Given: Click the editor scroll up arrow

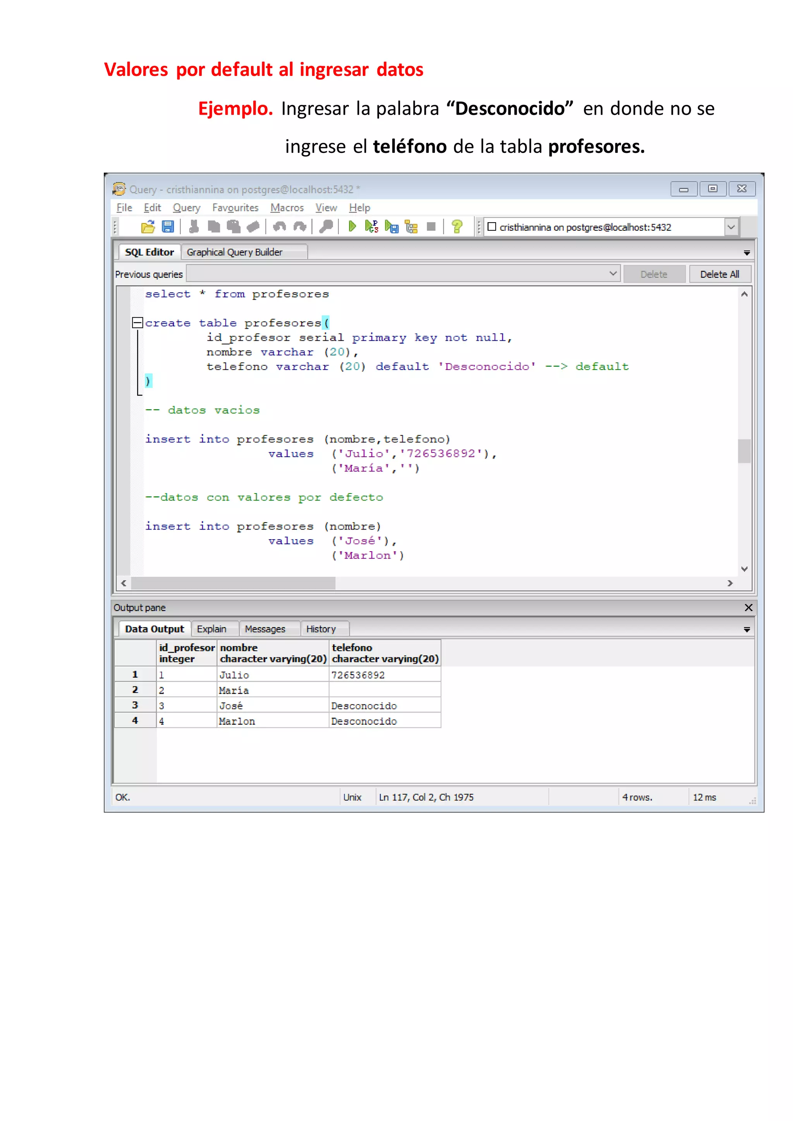Looking at the screenshot, I should coord(744,295).
